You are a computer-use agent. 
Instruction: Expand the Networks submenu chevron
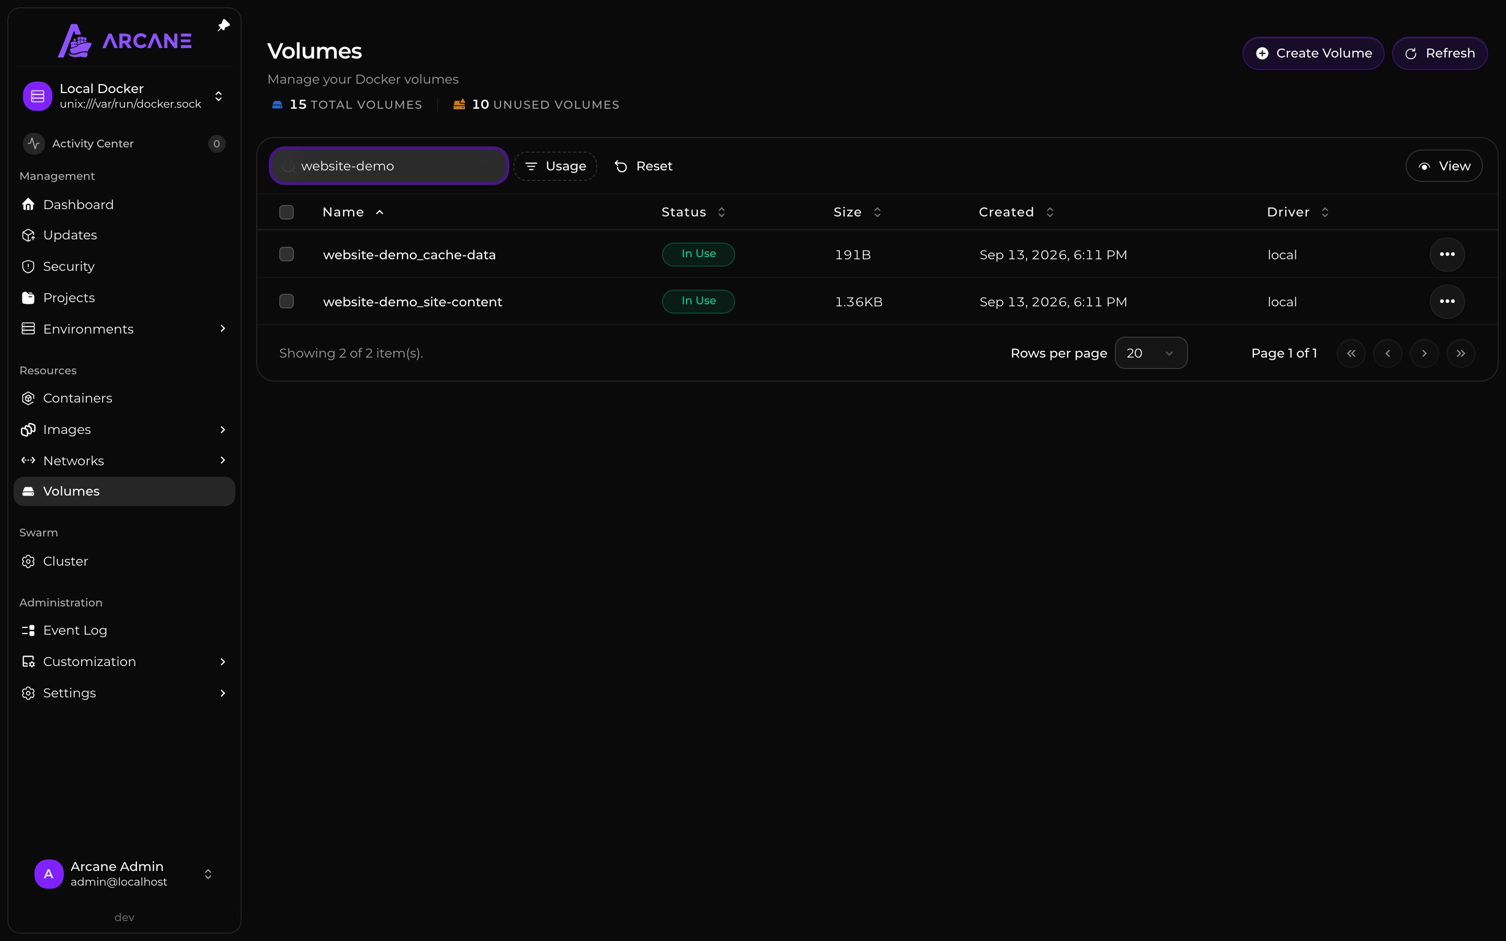[223, 461]
